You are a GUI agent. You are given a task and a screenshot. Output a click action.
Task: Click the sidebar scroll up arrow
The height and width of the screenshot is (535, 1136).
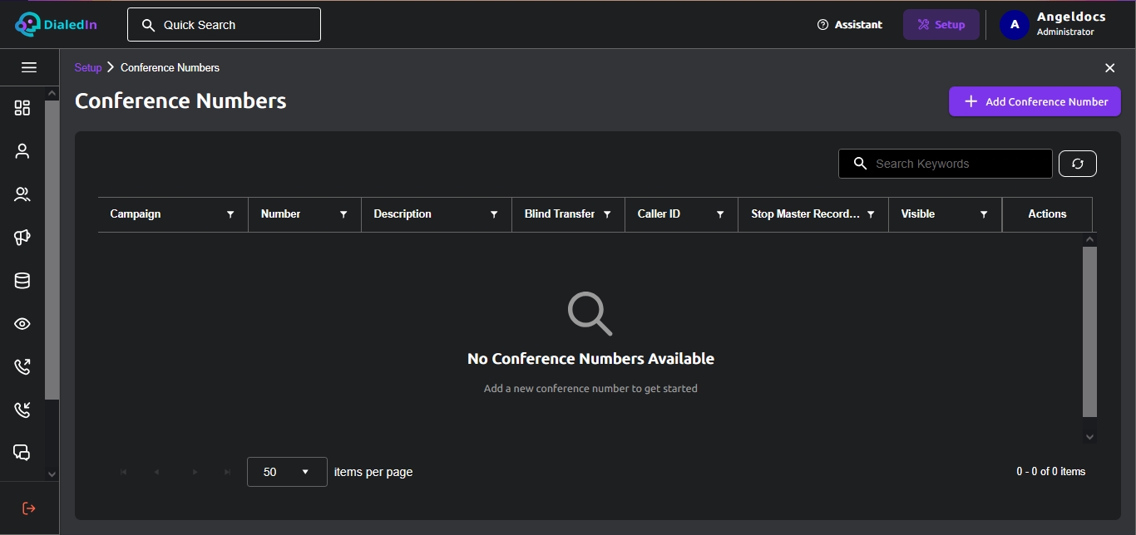click(x=52, y=93)
